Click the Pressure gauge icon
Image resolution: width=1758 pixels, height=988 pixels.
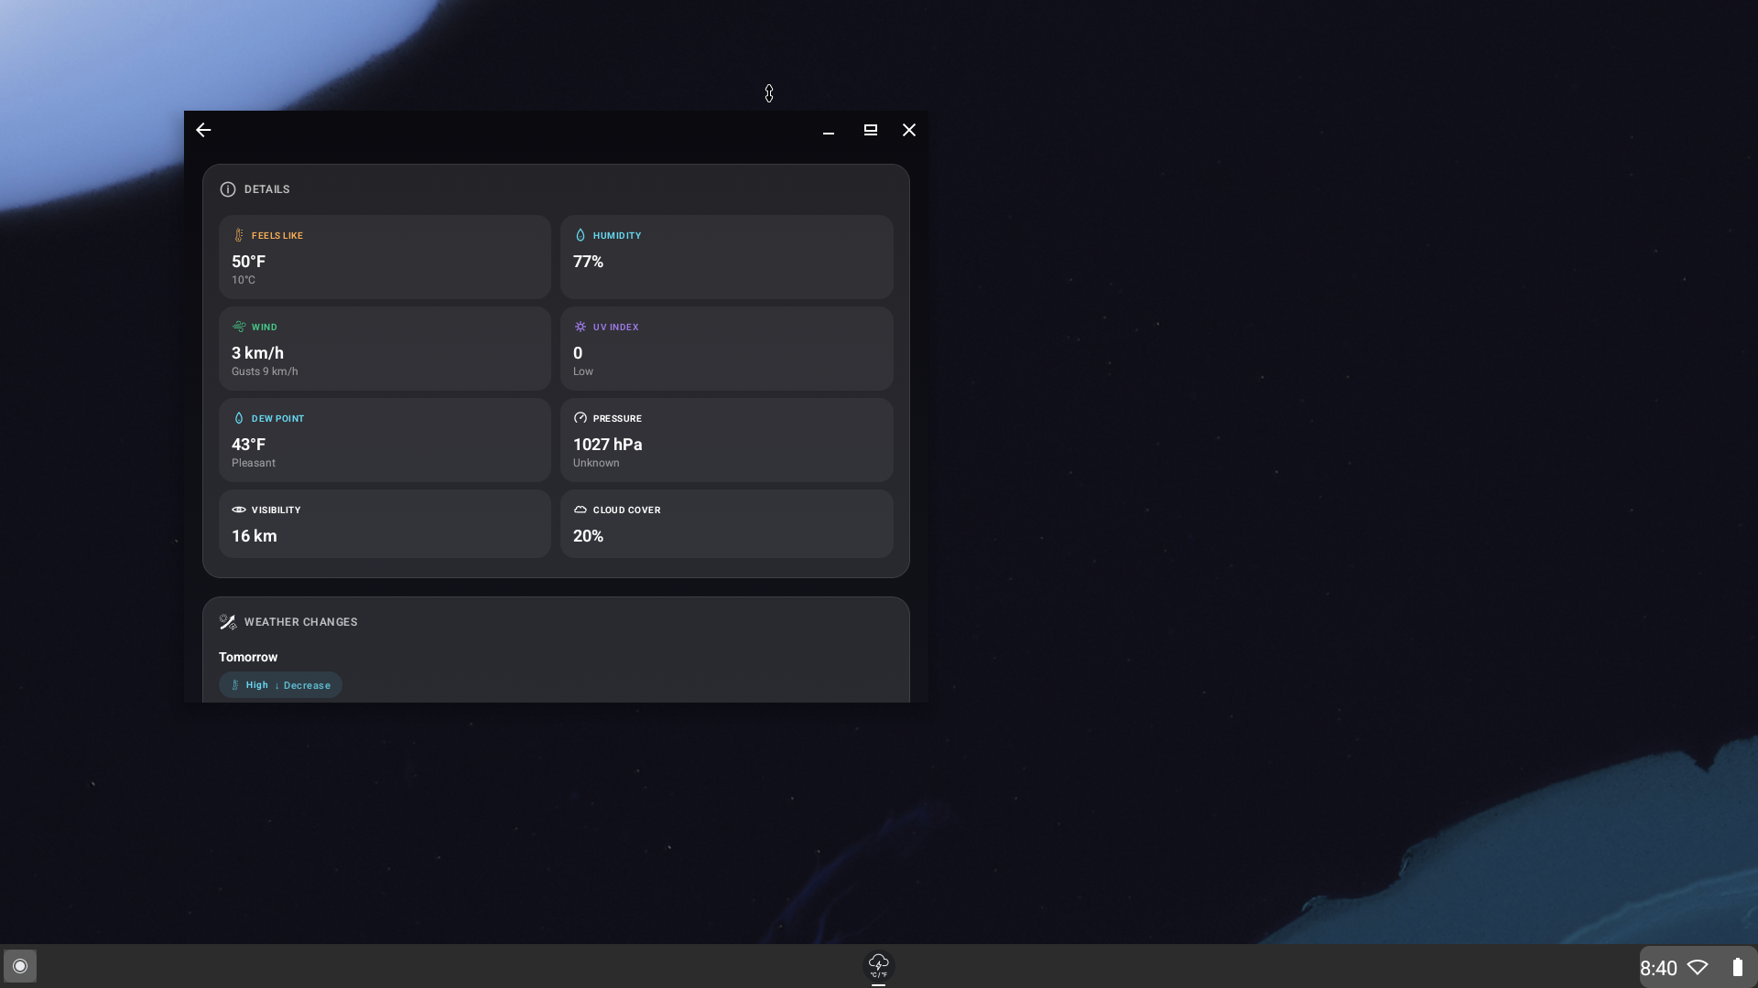580,418
